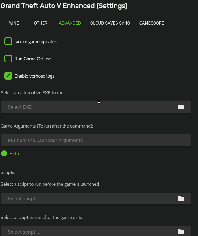
Task: Browse for alternative EXE with folder icon
Action: 181,107
